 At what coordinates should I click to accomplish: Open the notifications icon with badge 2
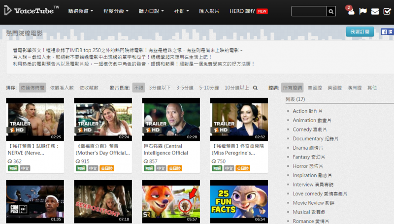[x=350, y=10]
